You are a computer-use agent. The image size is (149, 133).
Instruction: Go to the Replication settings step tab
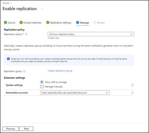click(59, 23)
